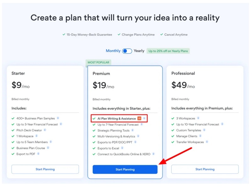Click info icon beside Custom Templates
252x187 pixels.
pyautogui.click(x=204, y=130)
